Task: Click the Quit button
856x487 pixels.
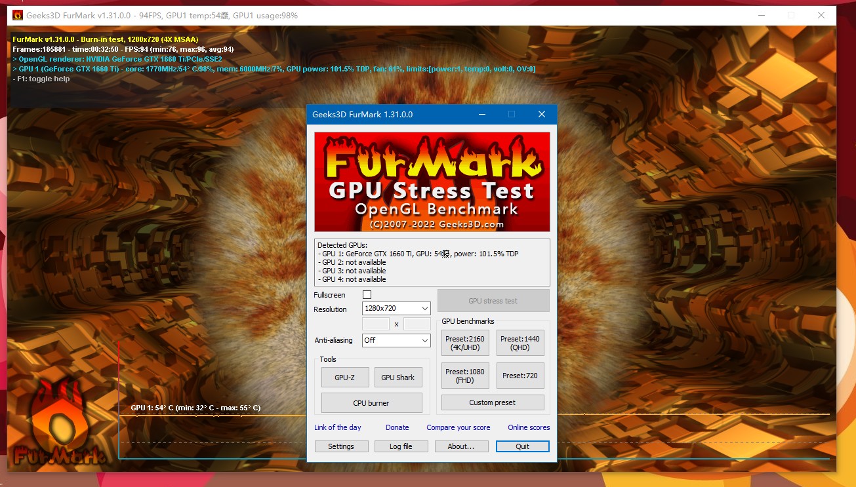Action: [523, 446]
